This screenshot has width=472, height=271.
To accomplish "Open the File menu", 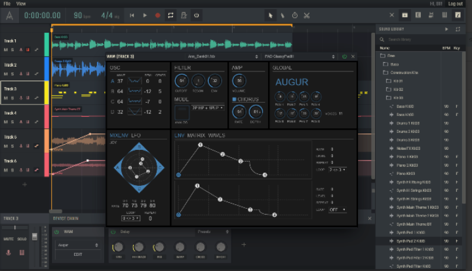I will click(7, 4).
